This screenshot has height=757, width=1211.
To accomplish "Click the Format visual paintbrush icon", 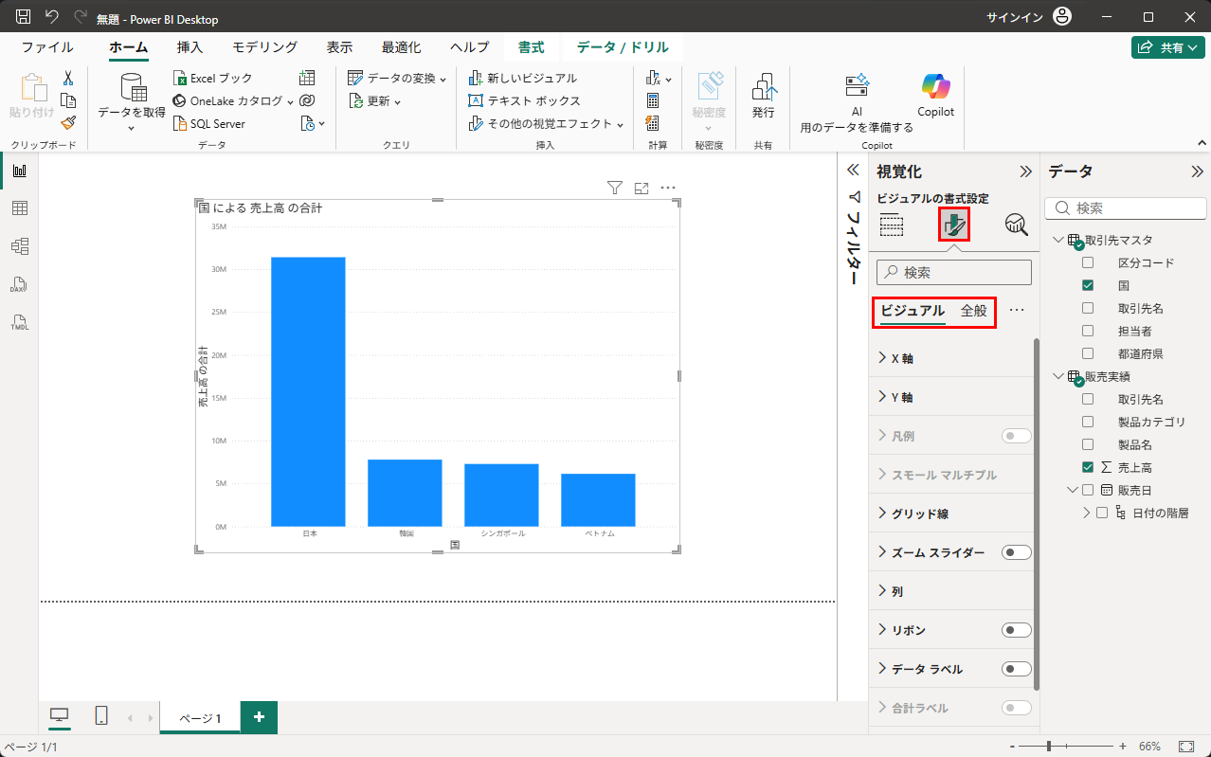I will (x=954, y=225).
